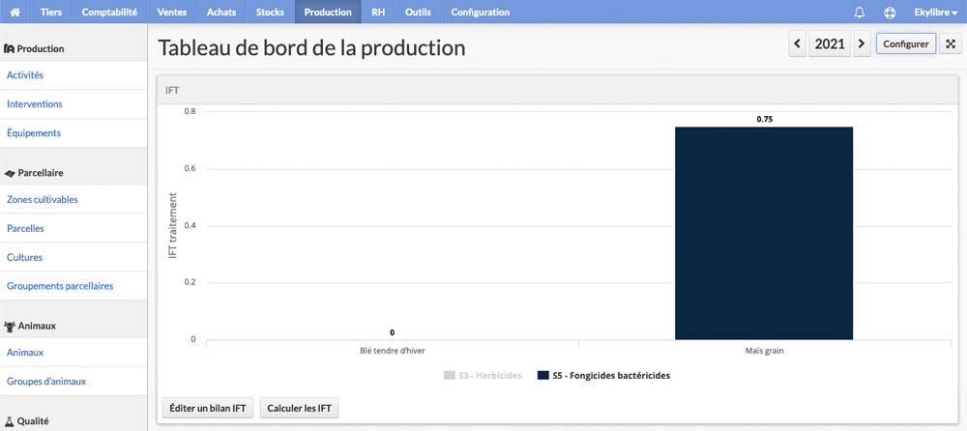Open the Configuration menu
Image resolution: width=967 pixels, height=431 pixels.
tap(481, 12)
